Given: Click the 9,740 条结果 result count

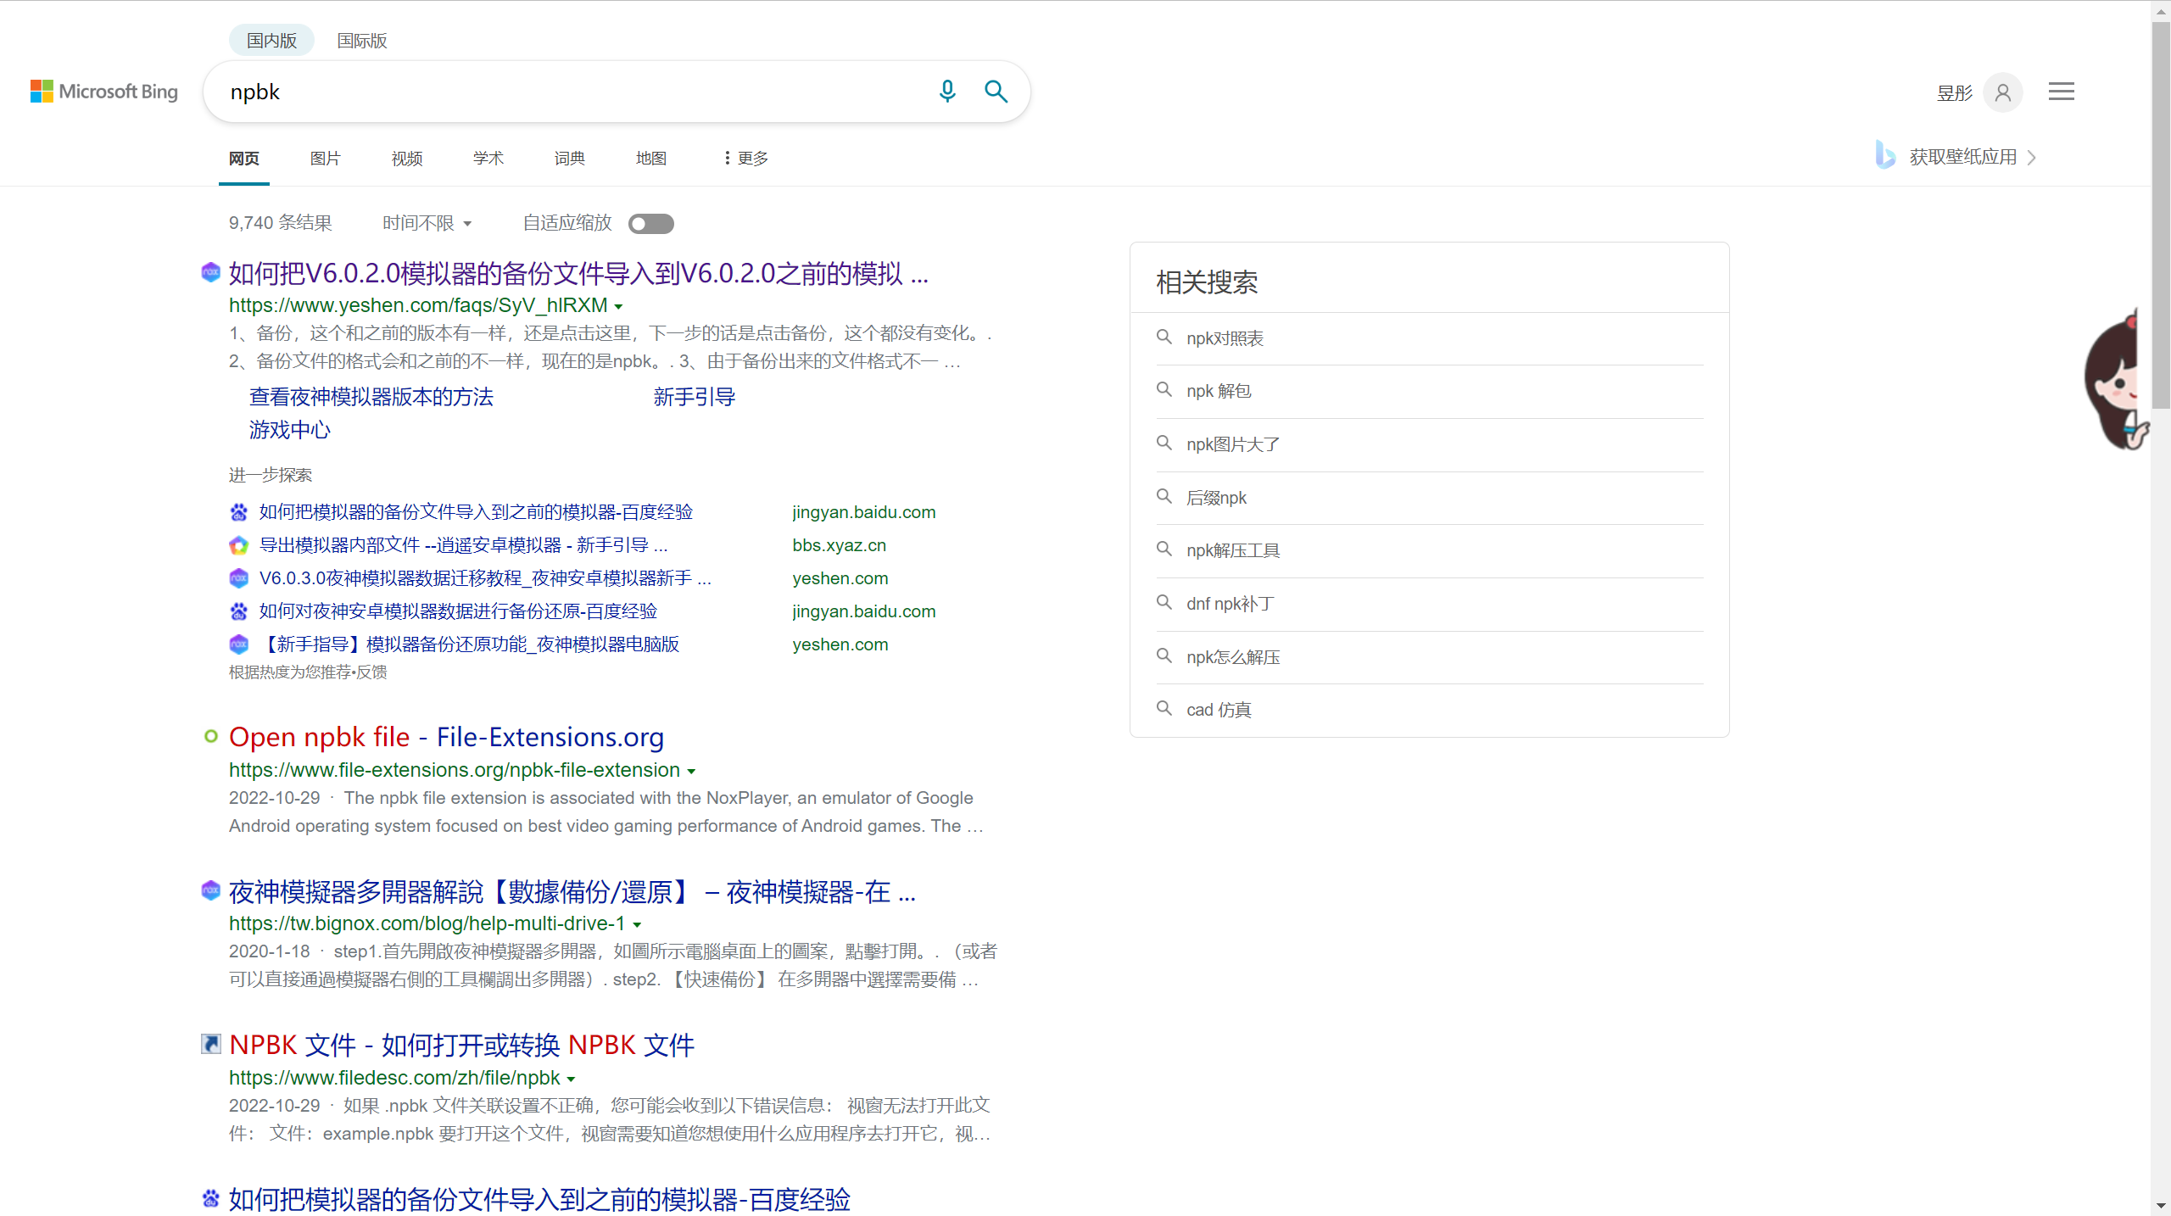Looking at the screenshot, I should click(280, 223).
